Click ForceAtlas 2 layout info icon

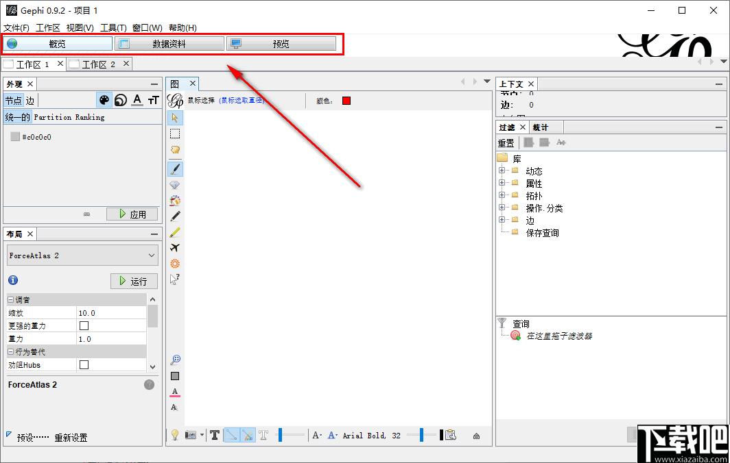13,280
